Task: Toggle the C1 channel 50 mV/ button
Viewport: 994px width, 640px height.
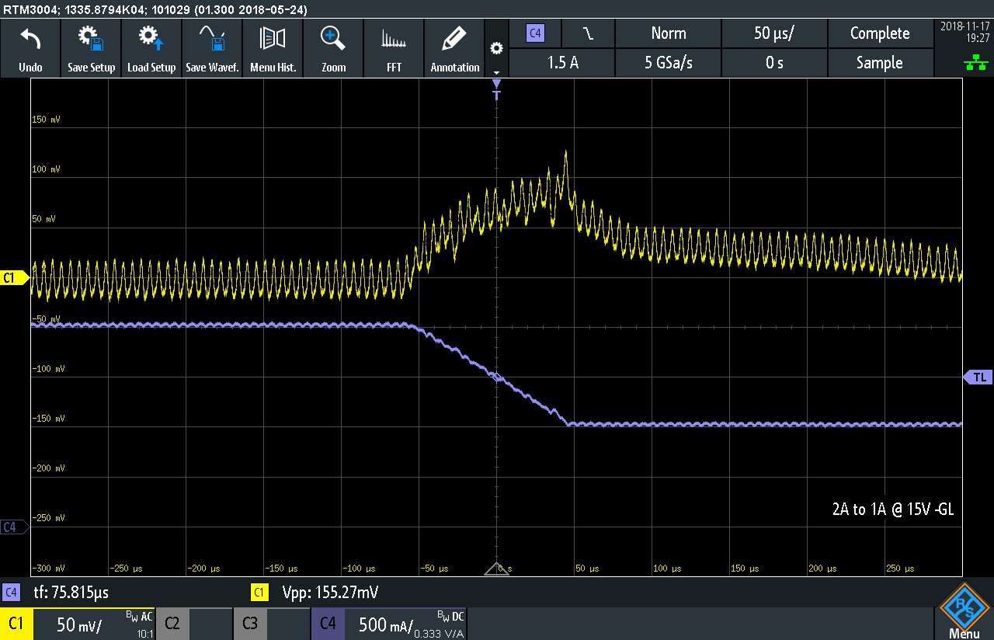Action: click(x=79, y=624)
